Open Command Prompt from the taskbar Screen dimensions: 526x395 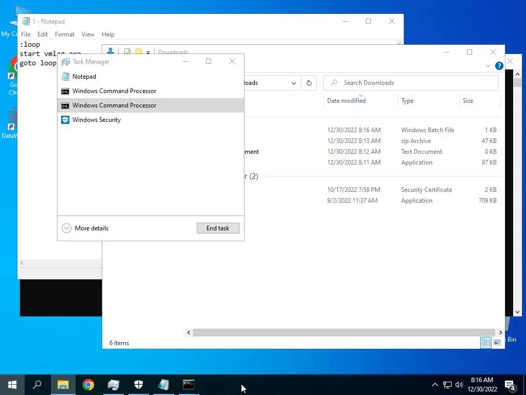(189, 385)
